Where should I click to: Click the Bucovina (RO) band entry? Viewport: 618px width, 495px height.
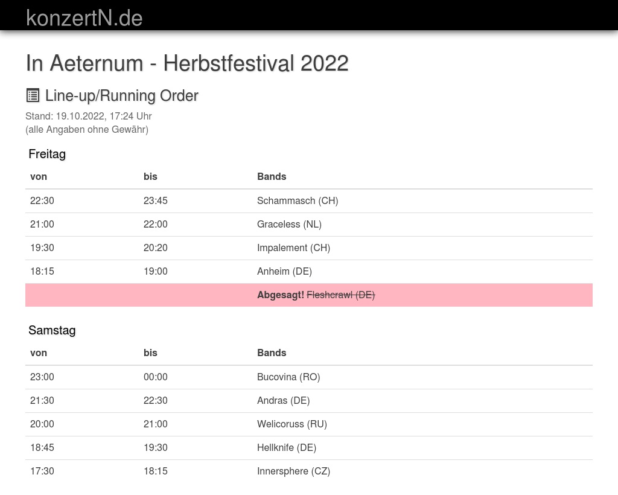(x=288, y=377)
